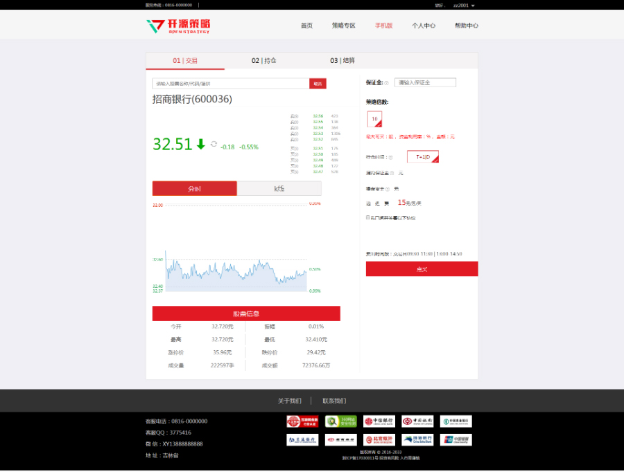Open the 个人中心 navigation item
The height and width of the screenshot is (474, 624).
[424, 26]
